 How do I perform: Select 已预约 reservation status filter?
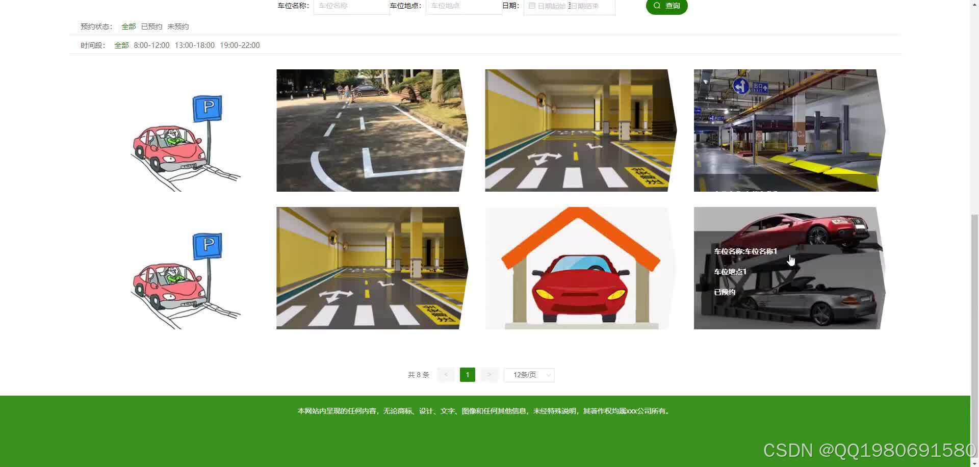coord(151,26)
